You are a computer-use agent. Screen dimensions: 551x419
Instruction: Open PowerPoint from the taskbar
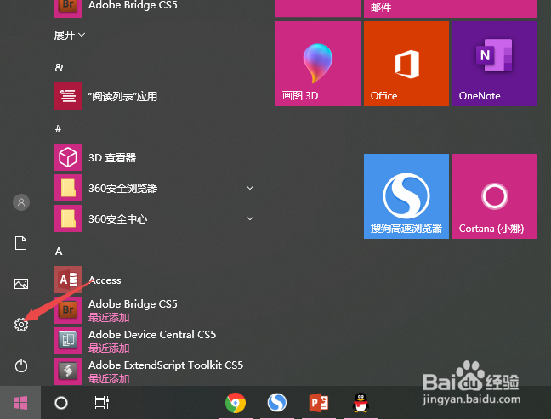(x=319, y=403)
